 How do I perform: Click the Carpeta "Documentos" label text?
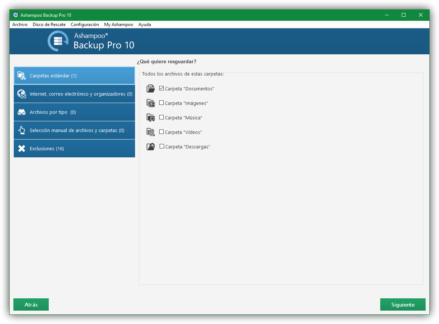(x=189, y=89)
